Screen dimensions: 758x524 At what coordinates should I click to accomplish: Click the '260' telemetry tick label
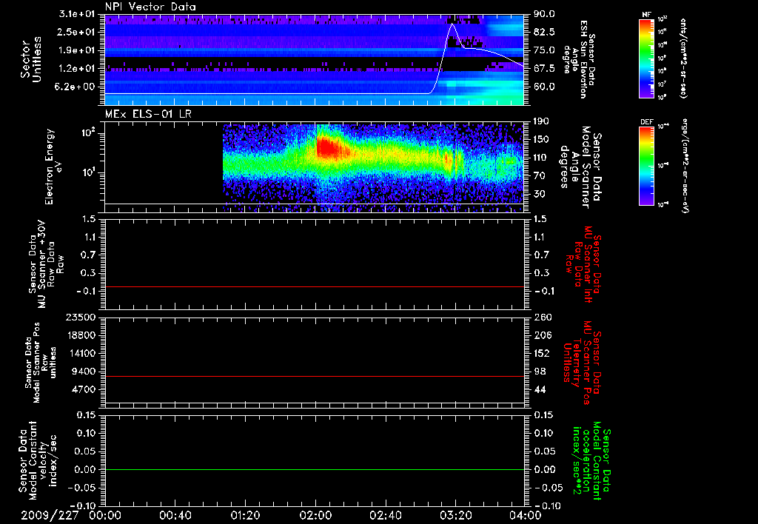tap(541, 318)
